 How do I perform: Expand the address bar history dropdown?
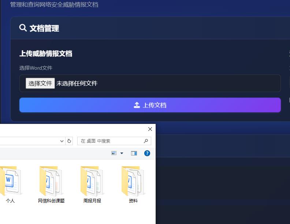pyautogui.click(x=62, y=141)
